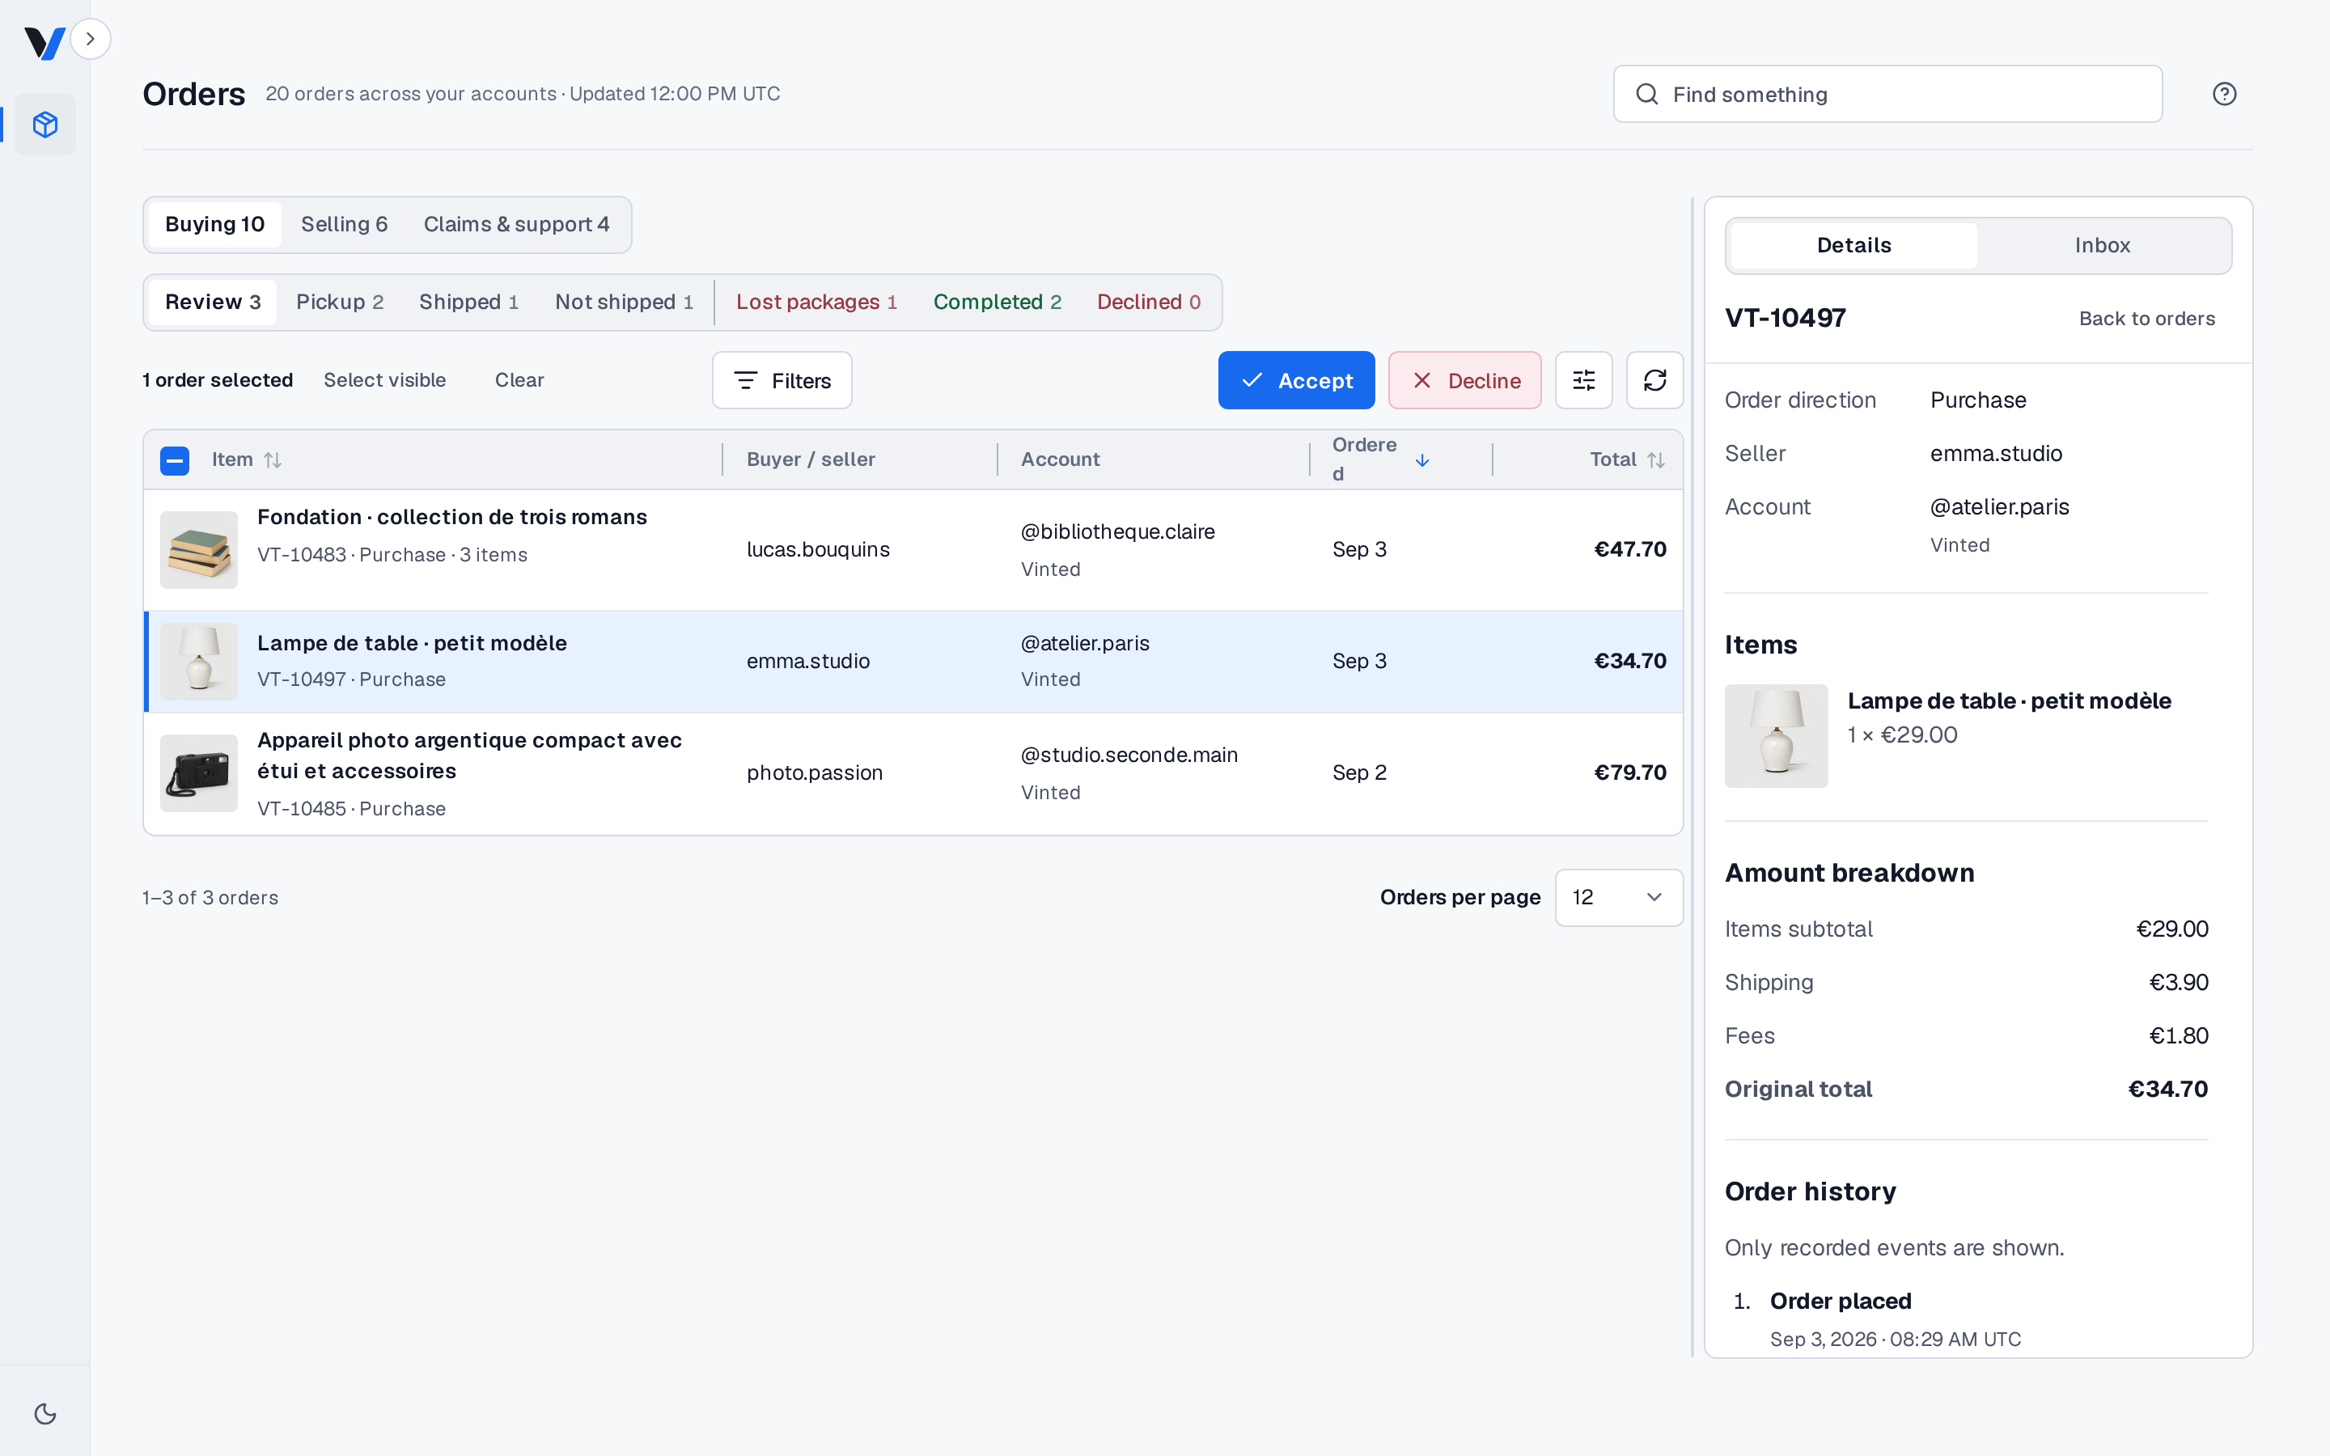Screen dimensions: 2330x1456
Task: Select the Pickup 2 status tab
Action: [x=340, y=303]
